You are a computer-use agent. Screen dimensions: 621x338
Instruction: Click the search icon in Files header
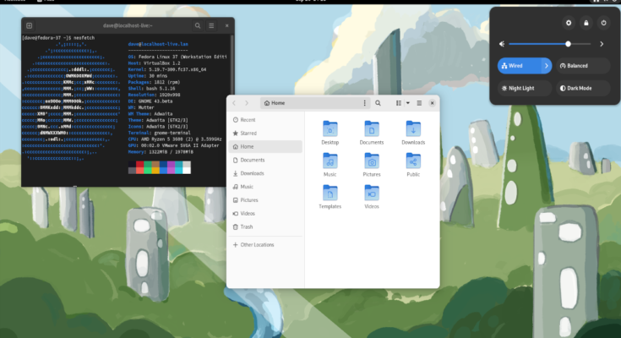coord(379,103)
